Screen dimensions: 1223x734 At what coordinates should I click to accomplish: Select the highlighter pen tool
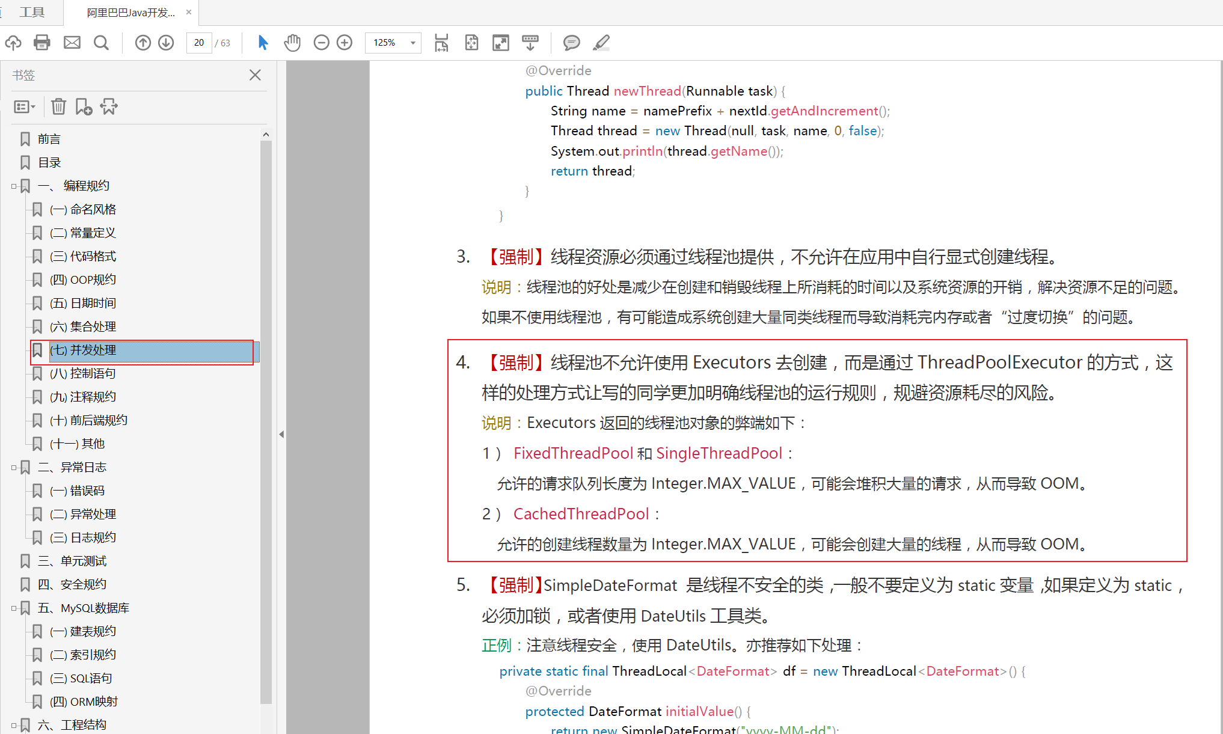click(601, 43)
